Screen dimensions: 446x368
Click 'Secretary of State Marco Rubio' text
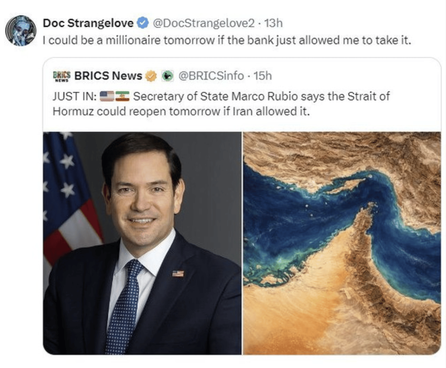click(215, 96)
